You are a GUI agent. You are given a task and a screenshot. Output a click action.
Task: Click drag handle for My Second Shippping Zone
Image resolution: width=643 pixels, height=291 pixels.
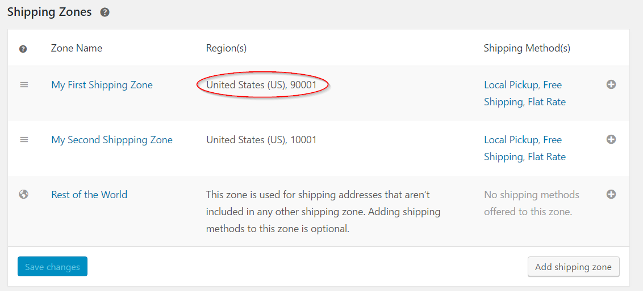[x=24, y=140]
